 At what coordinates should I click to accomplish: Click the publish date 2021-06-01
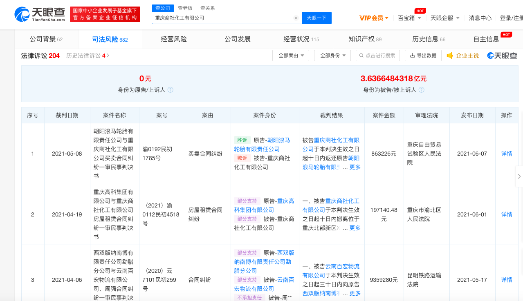472,214
